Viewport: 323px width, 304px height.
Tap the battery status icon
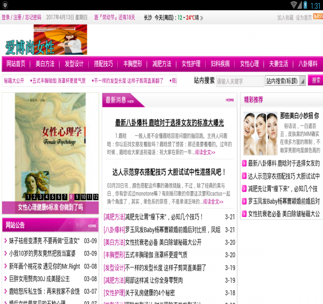coord(305,5)
